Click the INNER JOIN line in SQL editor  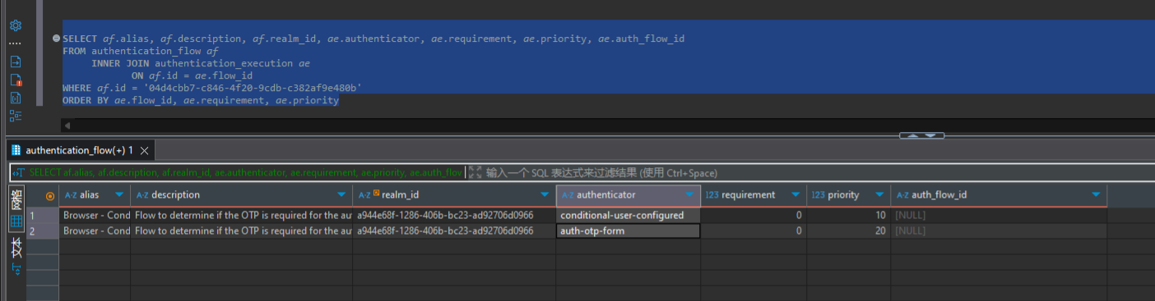pyautogui.click(x=201, y=63)
